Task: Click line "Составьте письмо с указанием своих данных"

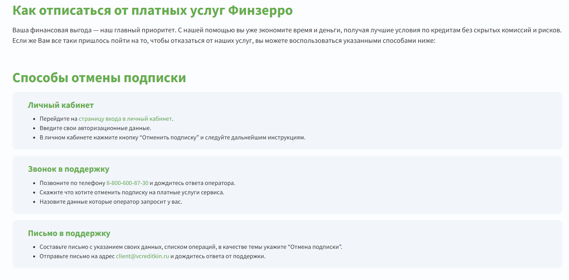Action: coord(101,247)
